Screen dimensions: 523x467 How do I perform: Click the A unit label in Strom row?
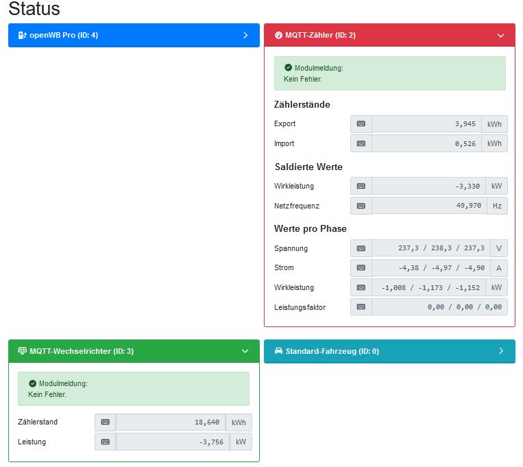pos(499,267)
